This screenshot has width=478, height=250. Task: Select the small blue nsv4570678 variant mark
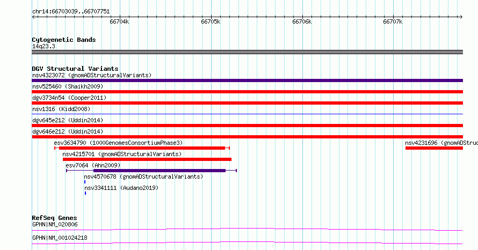85,182
